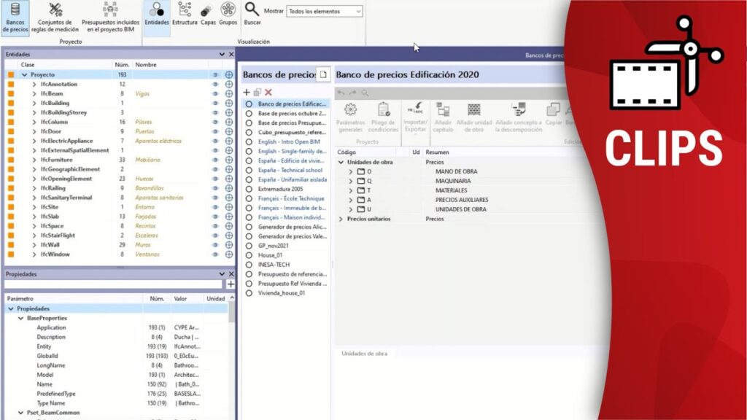Switch to Grupos view
747x420 pixels.
(x=228, y=15)
